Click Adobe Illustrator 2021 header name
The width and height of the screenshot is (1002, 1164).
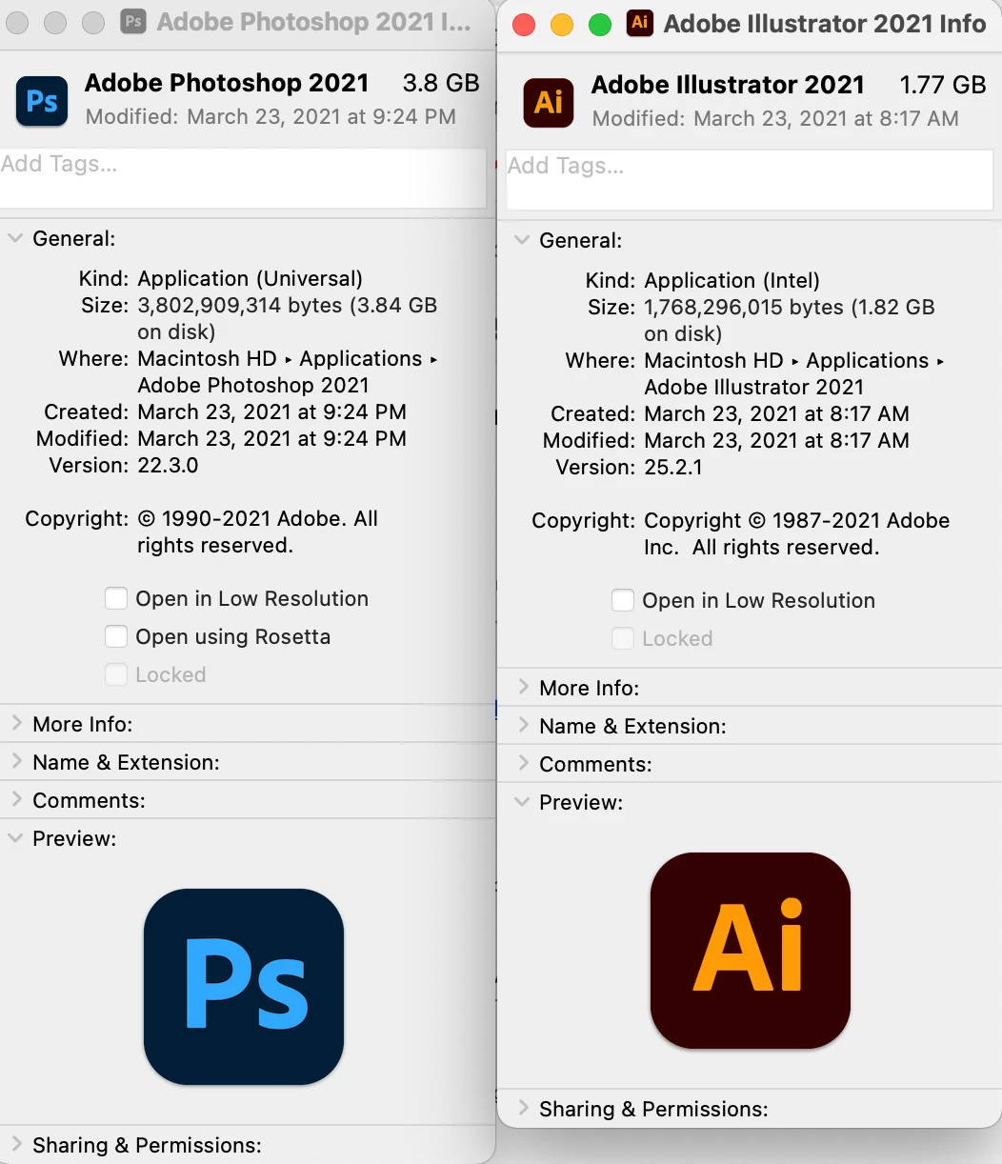pos(728,85)
